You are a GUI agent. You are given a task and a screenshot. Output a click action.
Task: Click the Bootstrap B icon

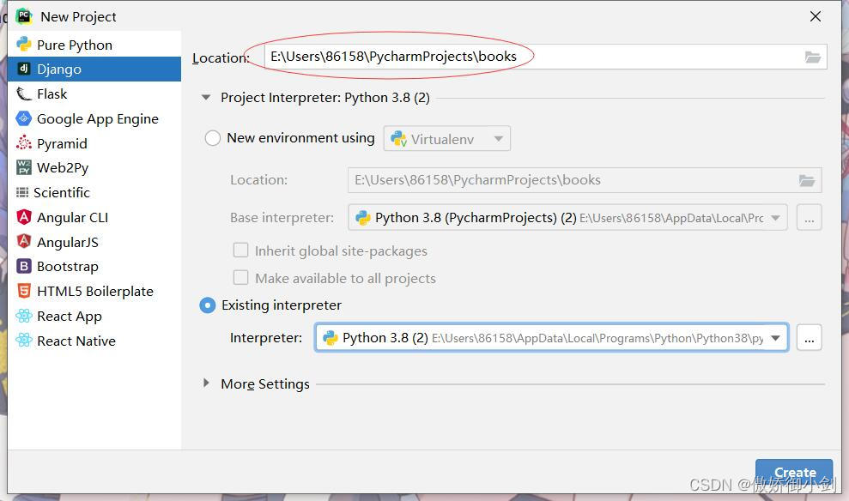click(x=24, y=266)
